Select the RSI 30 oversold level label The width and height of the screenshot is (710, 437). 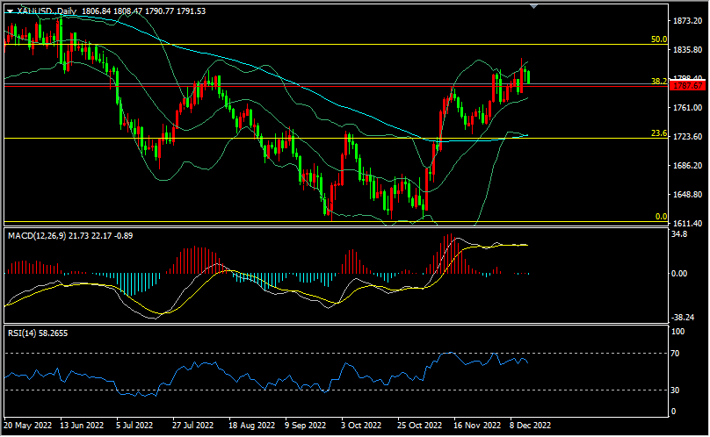[677, 390]
